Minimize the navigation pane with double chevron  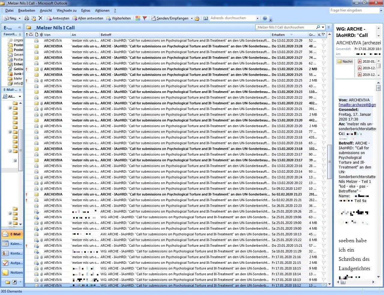tap(19, 27)
